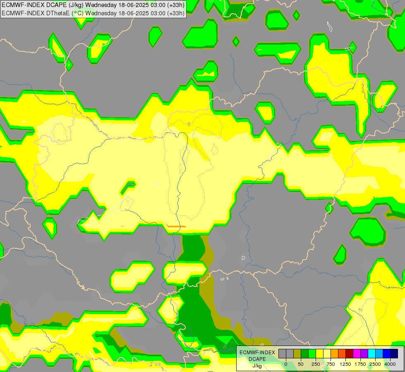Click the legend value 0

tap(286, 364)
